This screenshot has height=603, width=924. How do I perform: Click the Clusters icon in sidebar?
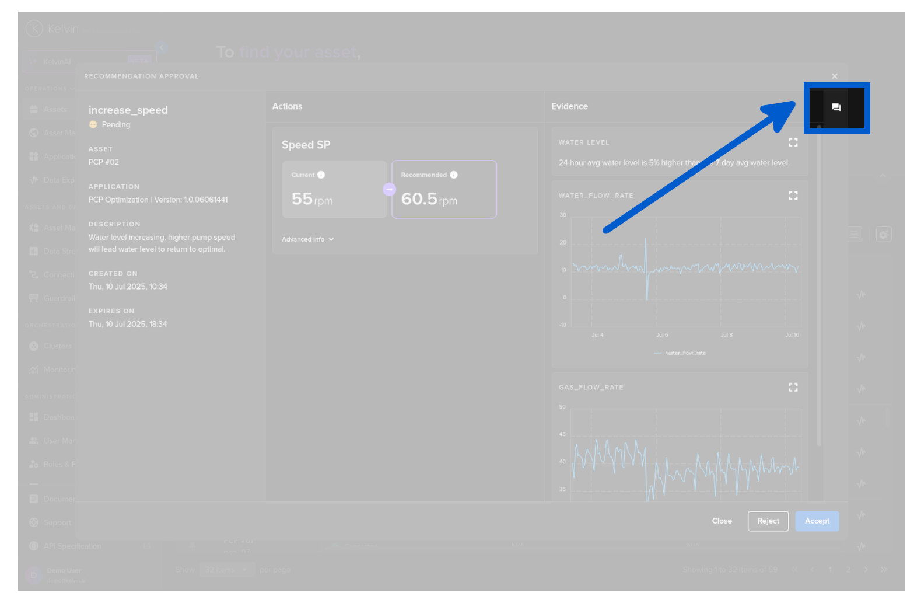pyautogui.click(x=34, y=346)
